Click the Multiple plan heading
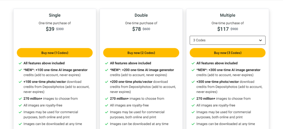Screen dimensions: 283x129 coord(227,15)
